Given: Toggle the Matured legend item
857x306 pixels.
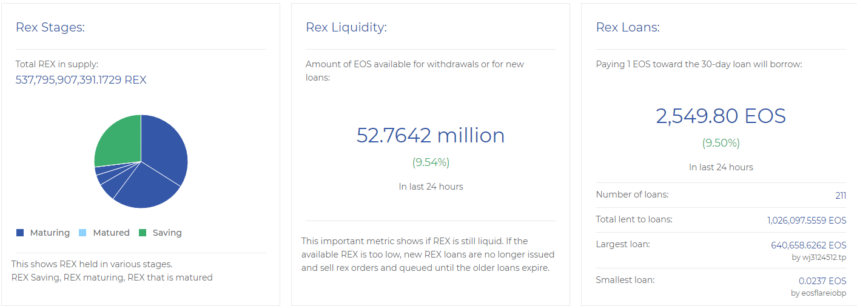Looking at the screenshot, I should pos(104,233).
